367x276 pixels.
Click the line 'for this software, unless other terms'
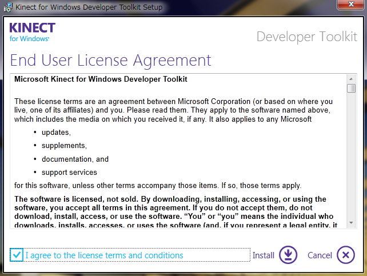(158, 186)
